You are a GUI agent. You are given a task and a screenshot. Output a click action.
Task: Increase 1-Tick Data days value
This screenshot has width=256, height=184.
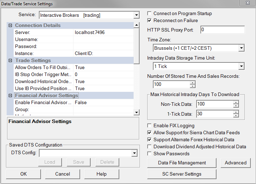pyautogui.click(x=236, y=112)
